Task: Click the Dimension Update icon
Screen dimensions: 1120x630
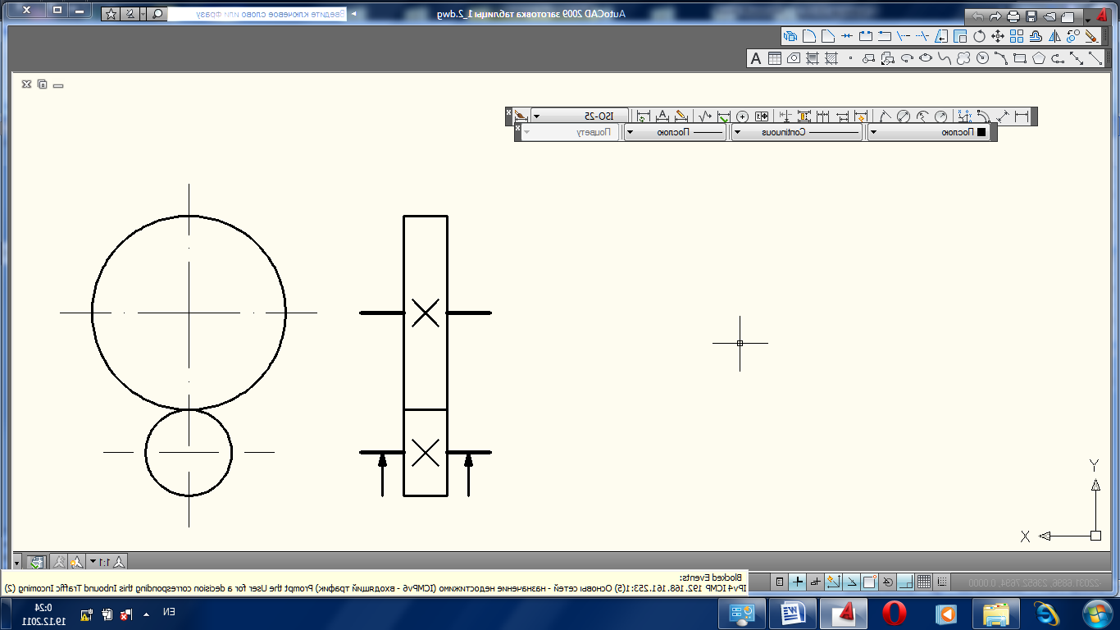Action: [x=643, y=116]
